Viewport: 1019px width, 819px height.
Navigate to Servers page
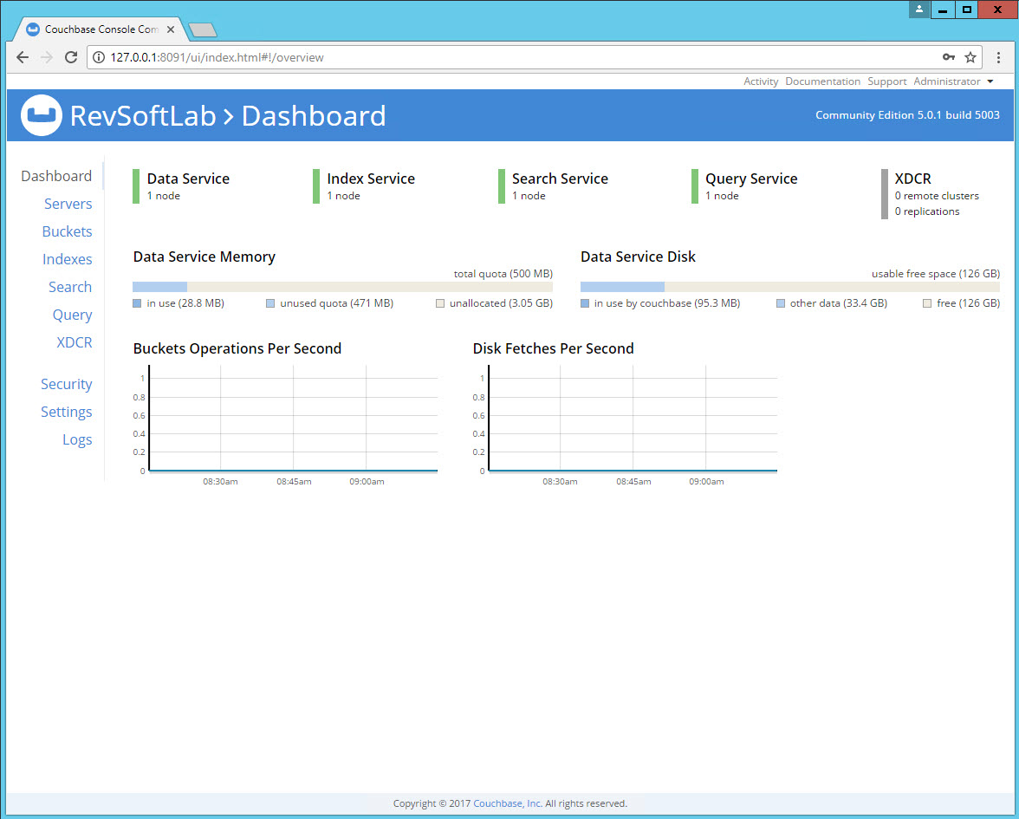coord(68,205)
